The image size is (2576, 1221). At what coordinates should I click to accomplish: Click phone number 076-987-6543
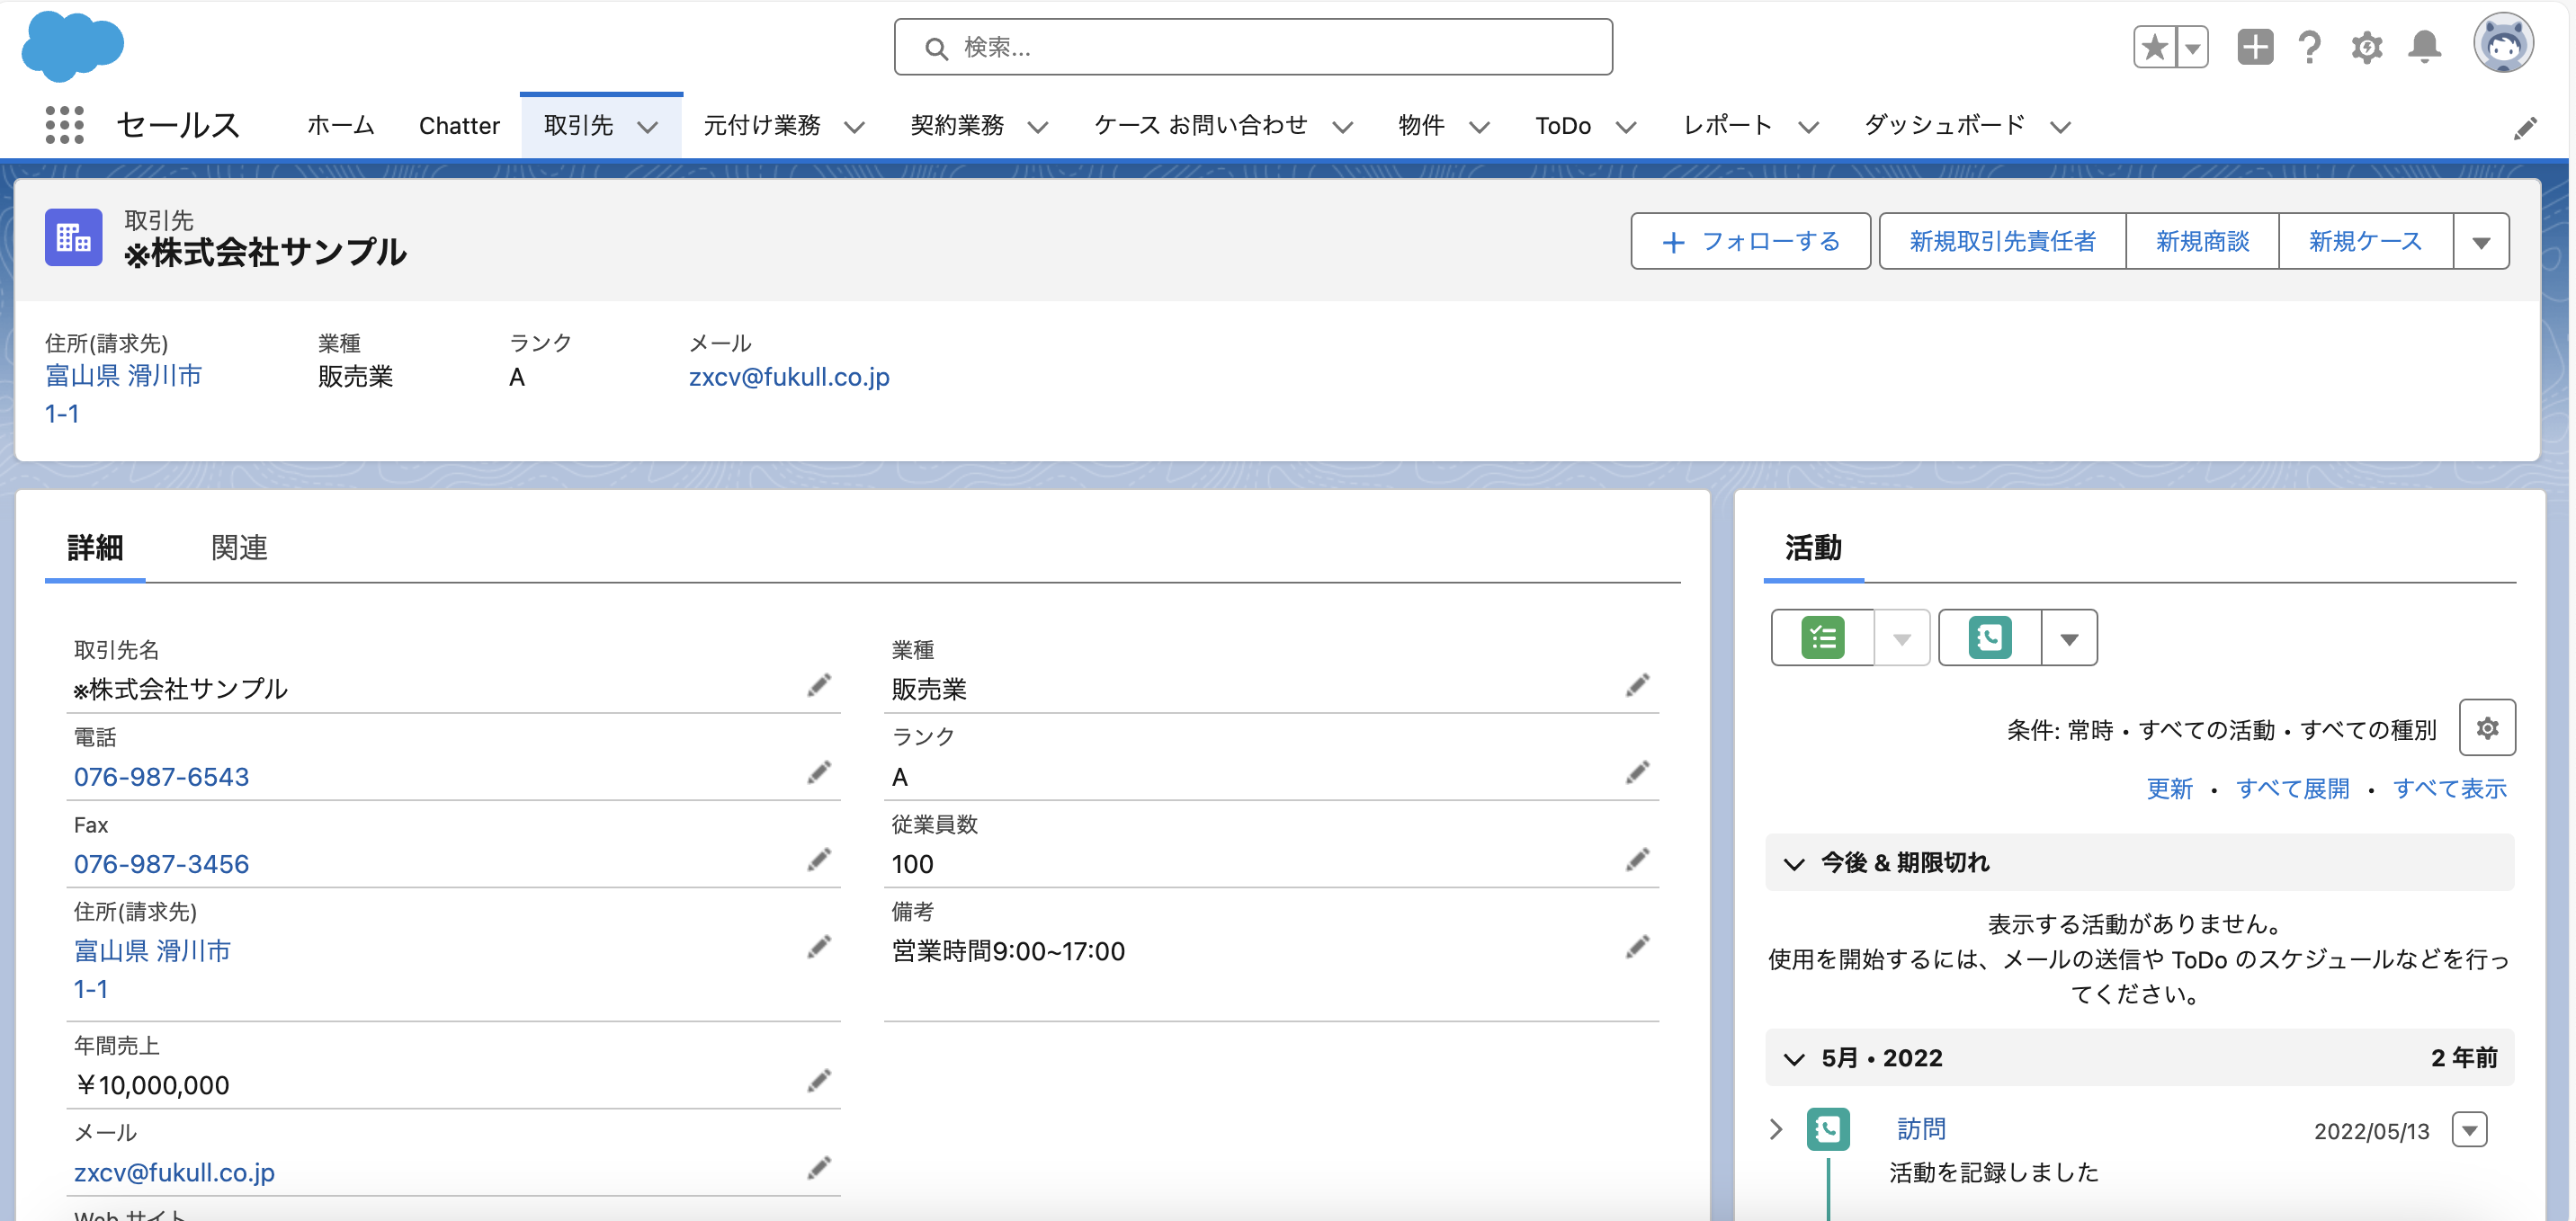(161, 777)
